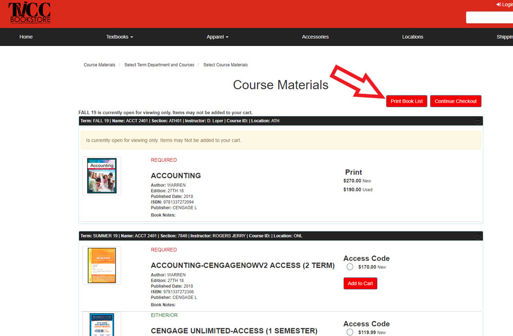The height and width of the screenshot is (336, 513).
Task: Click the EITHER/OR label
Action: (x=164, y=315)
